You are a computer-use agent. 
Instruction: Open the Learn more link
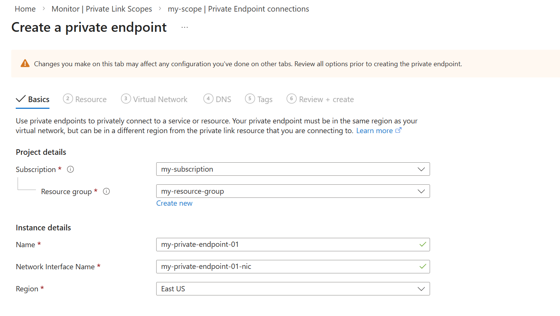(x=374, y=131)
